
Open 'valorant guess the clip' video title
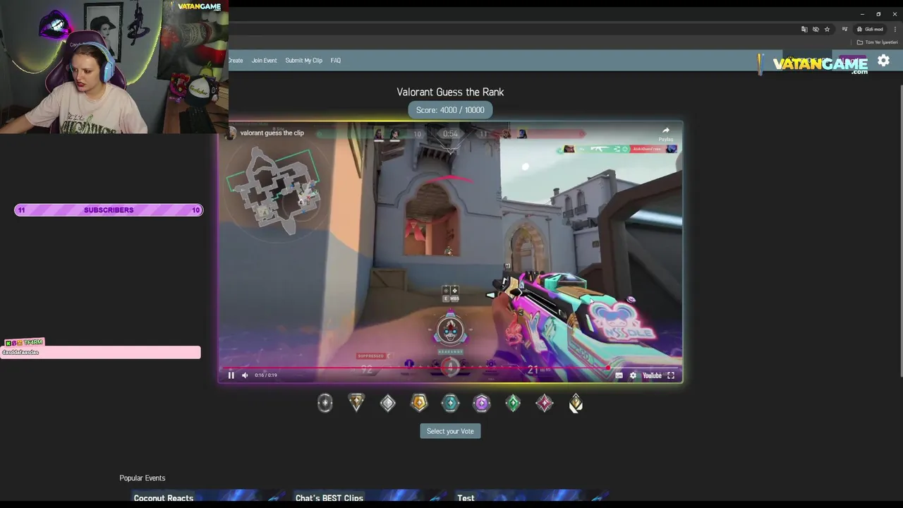(272, 133)
